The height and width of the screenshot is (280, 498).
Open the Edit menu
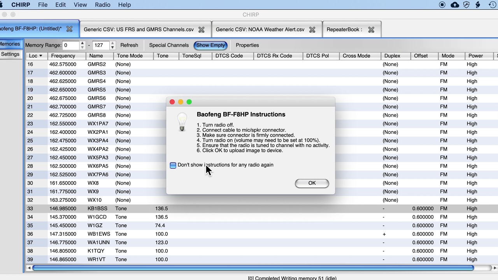[x=60, y=5]
